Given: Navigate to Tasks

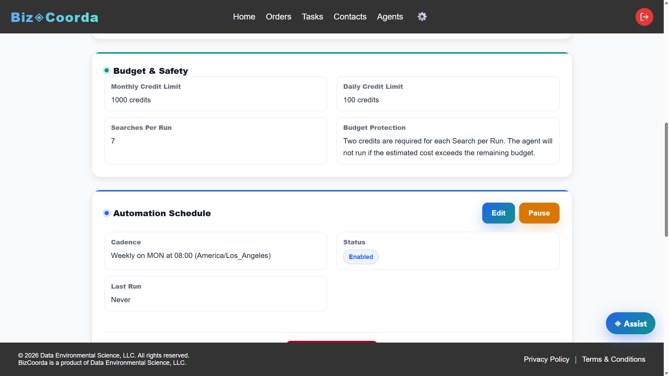Looking at the screenshot, I should tap(312, 17).
